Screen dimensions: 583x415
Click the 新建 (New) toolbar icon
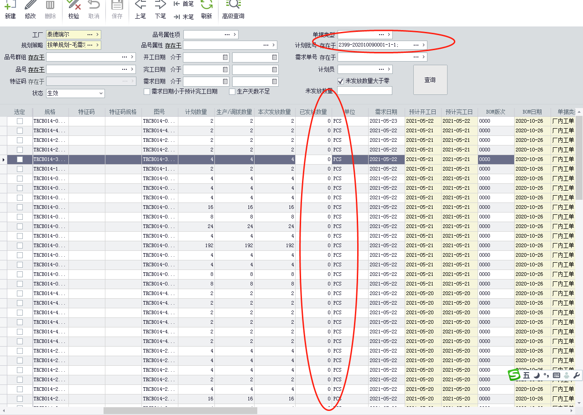pyautogui.click(x=10, y=5)
